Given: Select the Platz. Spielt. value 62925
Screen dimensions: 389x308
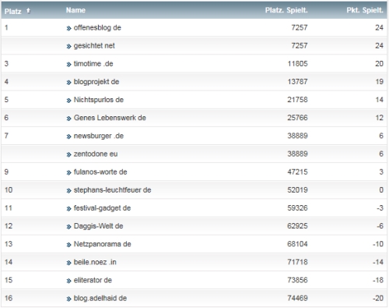Looking at the screenshot, I should 297,226.
